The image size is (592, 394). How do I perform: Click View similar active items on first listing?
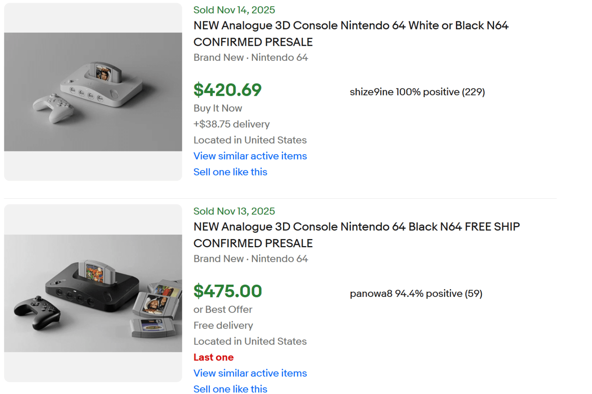[250, 156]
